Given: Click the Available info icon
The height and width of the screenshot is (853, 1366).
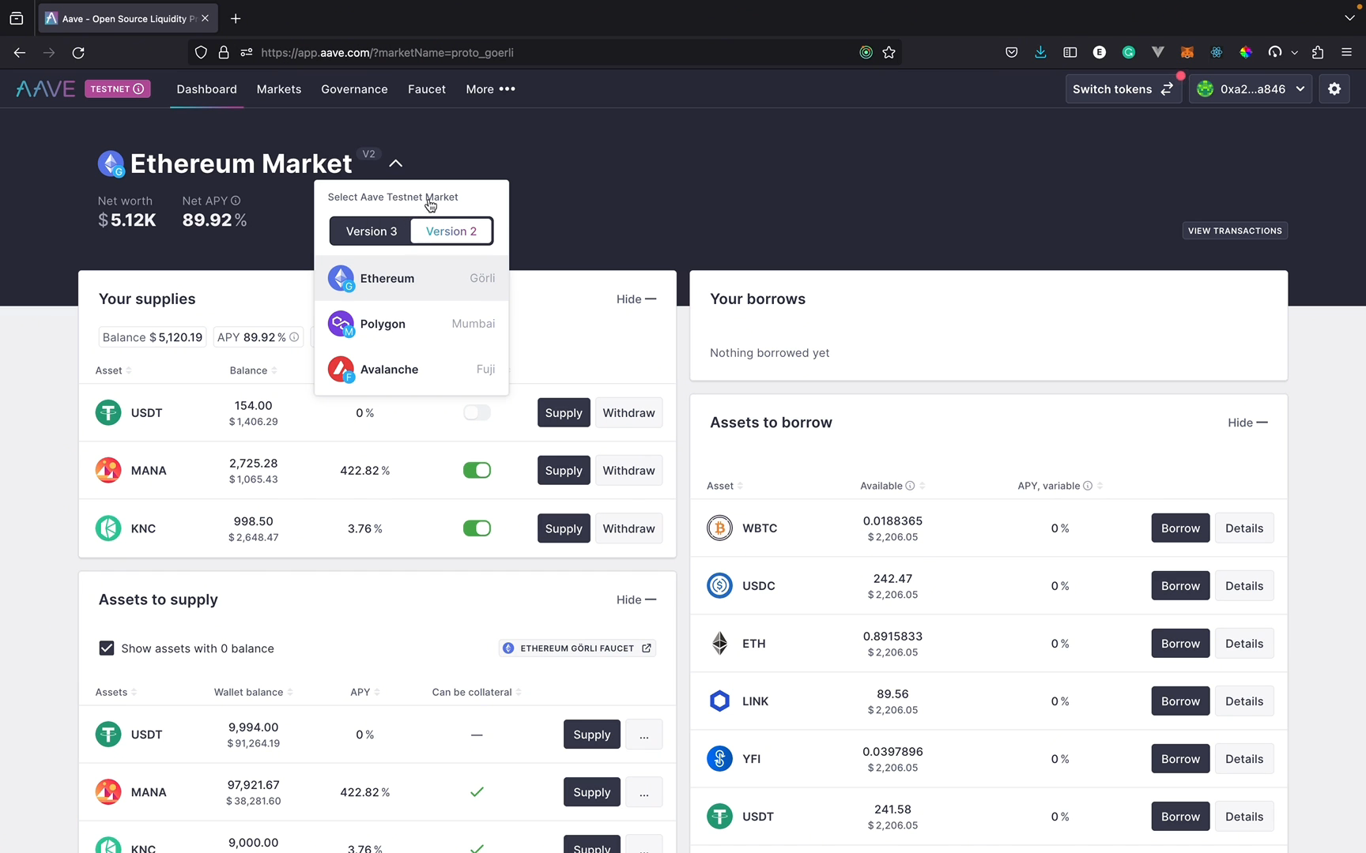Looking at the screenshot, I should 910,486.
